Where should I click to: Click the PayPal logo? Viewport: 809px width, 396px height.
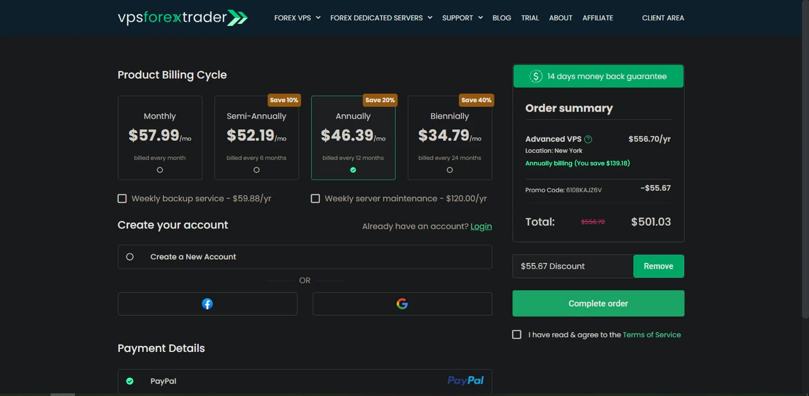coord(465,381)
